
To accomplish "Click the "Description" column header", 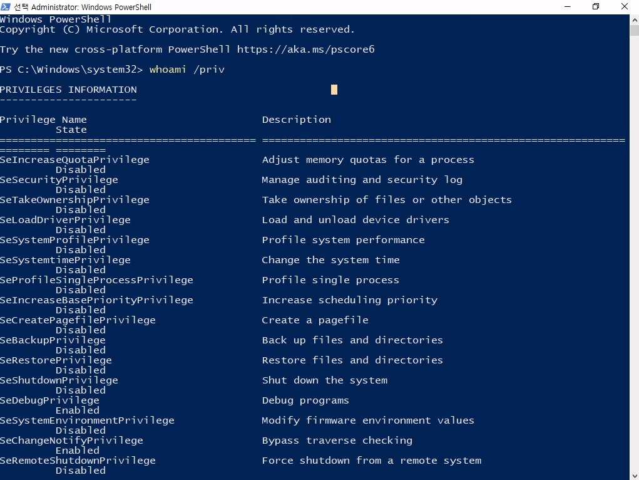I will click(x=296, y=120).
